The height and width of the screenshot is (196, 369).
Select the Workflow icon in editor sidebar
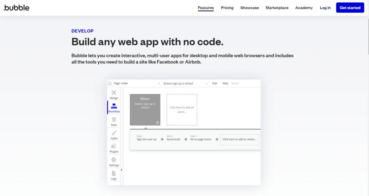[x=114, y=106]
